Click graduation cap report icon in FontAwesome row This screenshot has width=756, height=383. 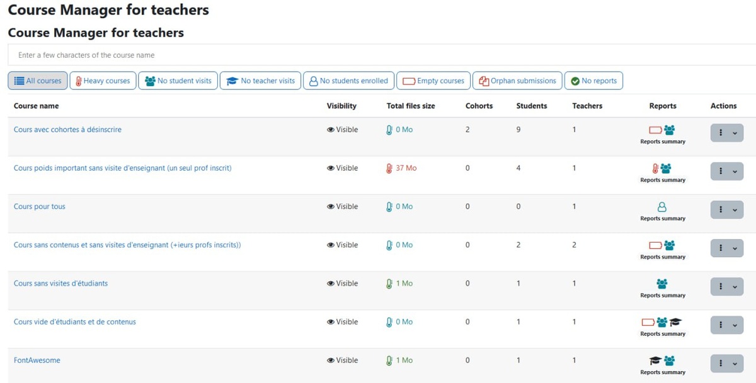(655, 360)
